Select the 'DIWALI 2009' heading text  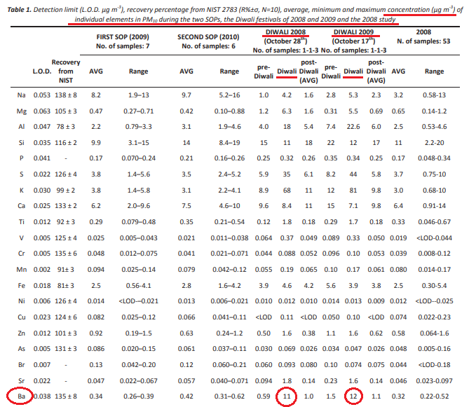(x=353, y=32)
